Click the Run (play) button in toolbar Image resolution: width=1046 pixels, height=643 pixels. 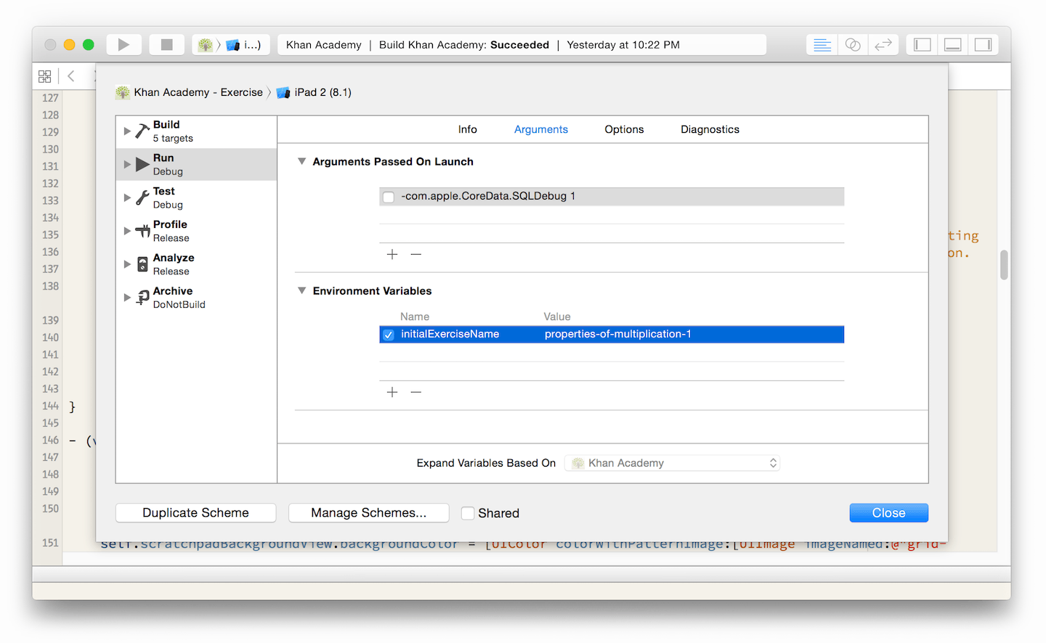(123, 45)
